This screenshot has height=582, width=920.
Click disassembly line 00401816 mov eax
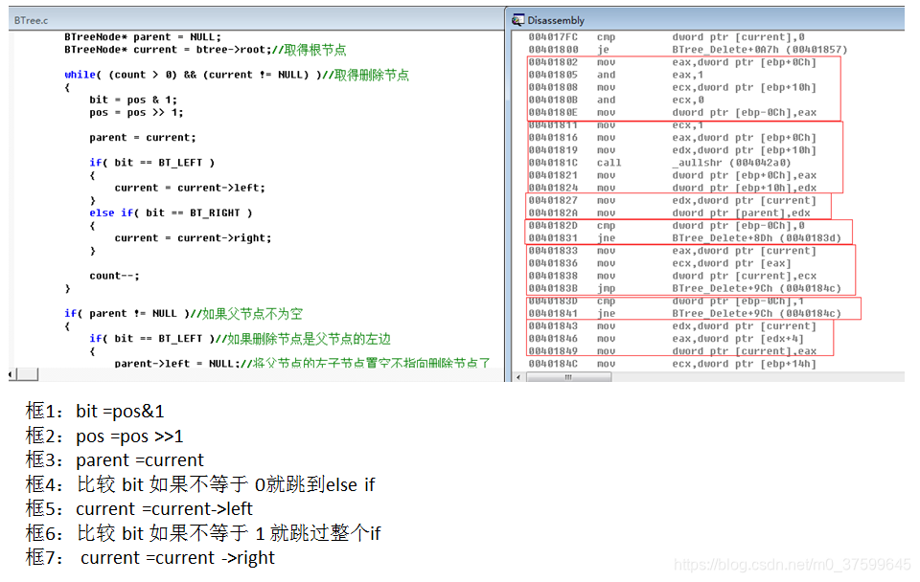pos(673,138)
